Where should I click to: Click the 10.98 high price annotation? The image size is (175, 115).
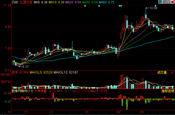coord(153,8)
